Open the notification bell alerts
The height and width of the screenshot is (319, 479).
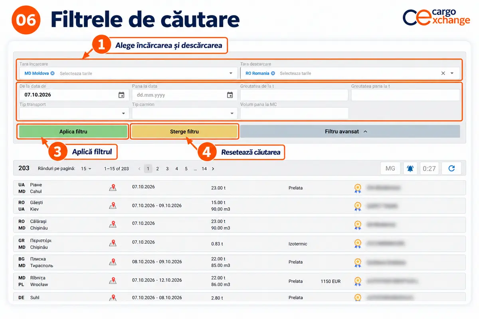tap(410, 168)
